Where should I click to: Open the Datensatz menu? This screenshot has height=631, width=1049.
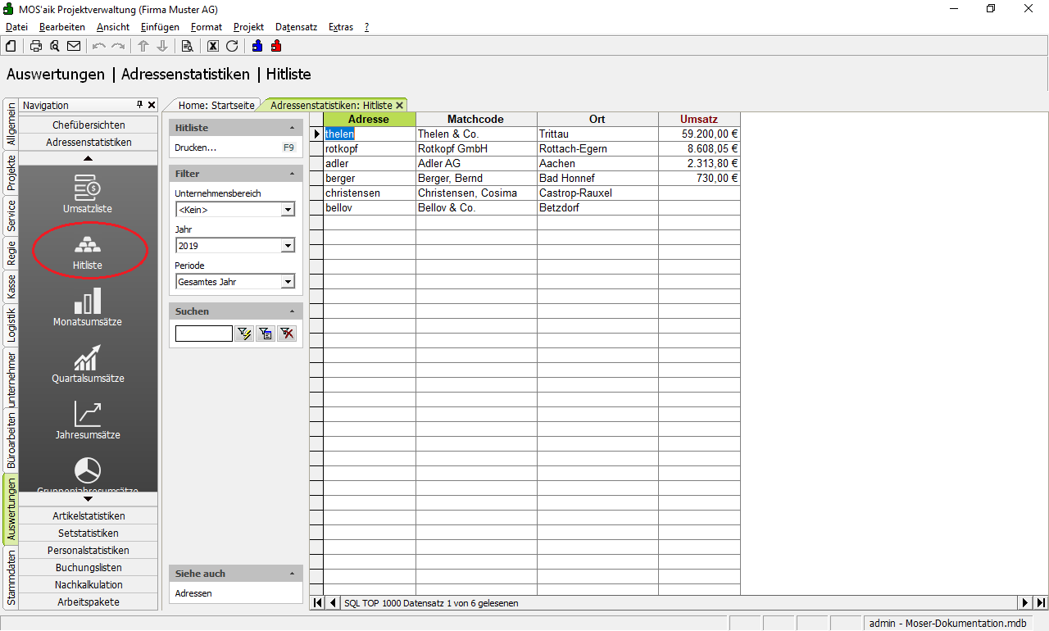tap(296, 27)
